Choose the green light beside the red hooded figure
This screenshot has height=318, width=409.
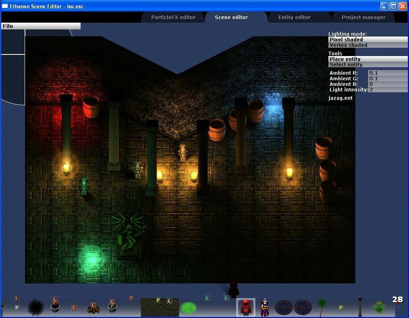pyautogui.click(x=226, y=298)
